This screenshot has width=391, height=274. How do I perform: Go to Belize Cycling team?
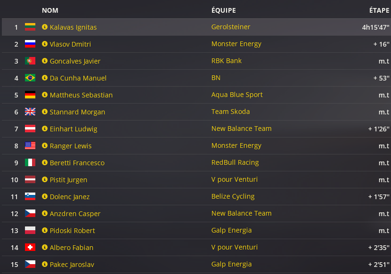[233, 196]
